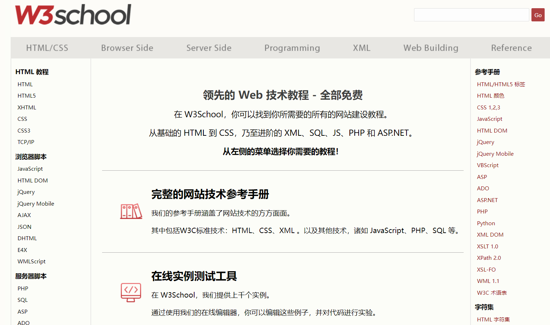
Task: Open the XSLT 1.0 reference link
Action: point(487,246)
